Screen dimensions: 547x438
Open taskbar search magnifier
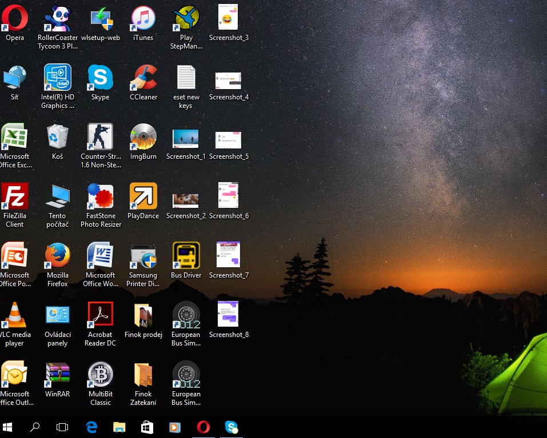coord(34,427)
